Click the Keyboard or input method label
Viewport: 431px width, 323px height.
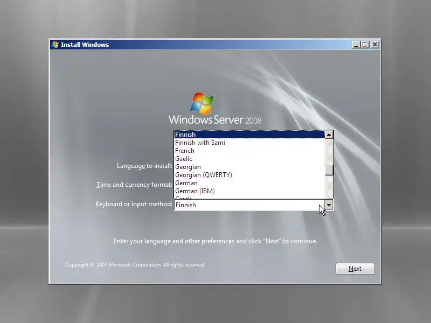(x=134, y=204)
